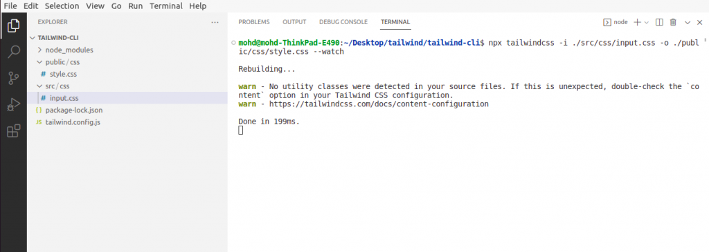This screenshot has height=252, width=709.
Task: Split the terminal panel
Action: [659, 22]
